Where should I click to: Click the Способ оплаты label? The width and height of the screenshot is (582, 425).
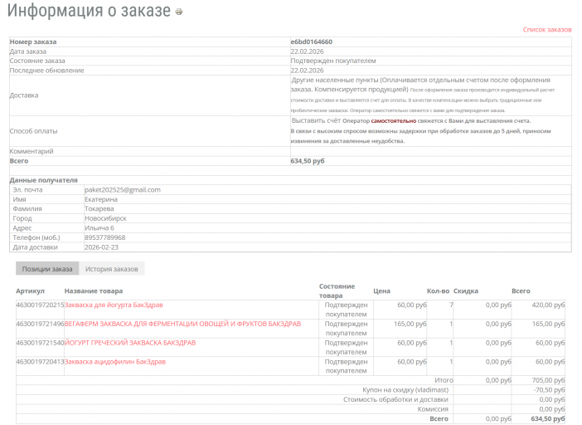pos(33,131)
